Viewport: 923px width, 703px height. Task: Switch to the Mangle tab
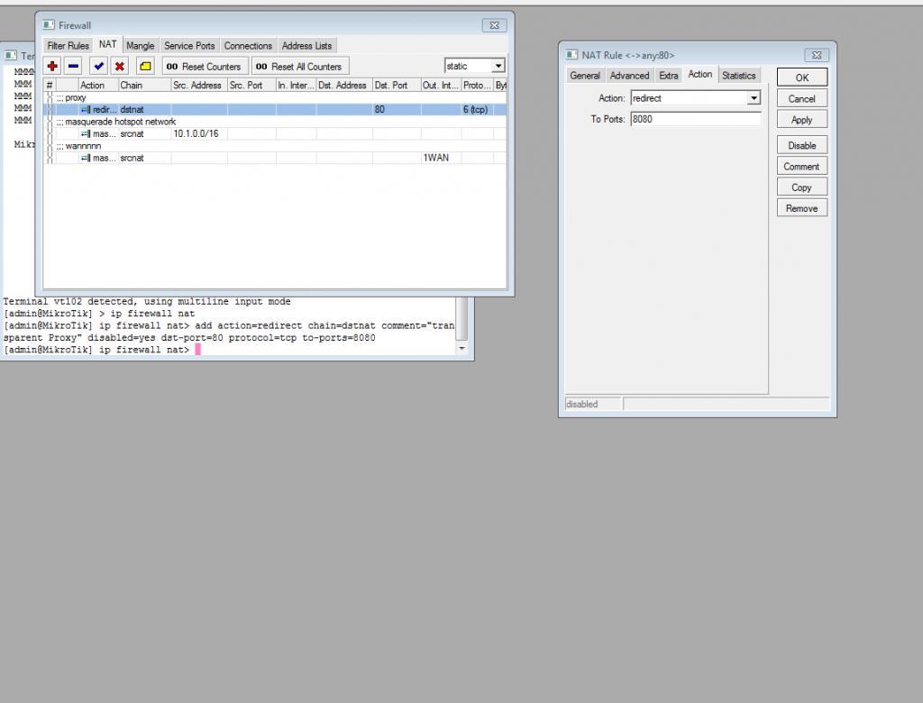coord(140,45)
